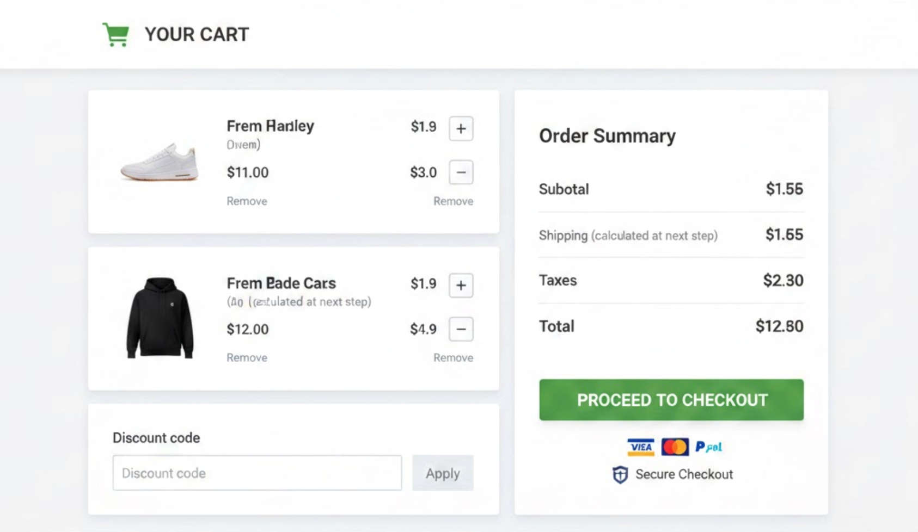Click the PayPal payment icon
918x532 pixels.
click(708, 447)
